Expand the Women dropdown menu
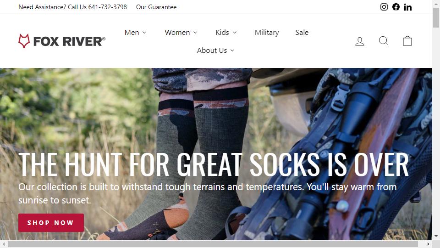This screenshot has width=440, height=248. tap(181, 32)
